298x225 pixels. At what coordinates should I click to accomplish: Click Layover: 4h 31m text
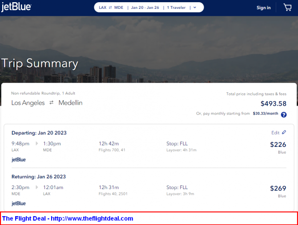[181, 150]
